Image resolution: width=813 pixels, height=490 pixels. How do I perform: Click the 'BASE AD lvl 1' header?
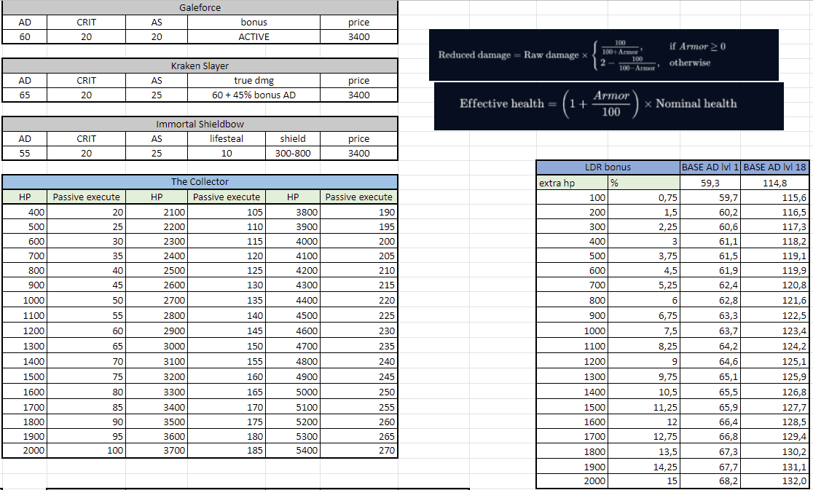[710, 167]
